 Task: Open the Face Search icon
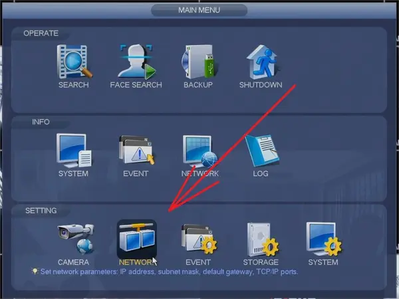tap(136, 61)
